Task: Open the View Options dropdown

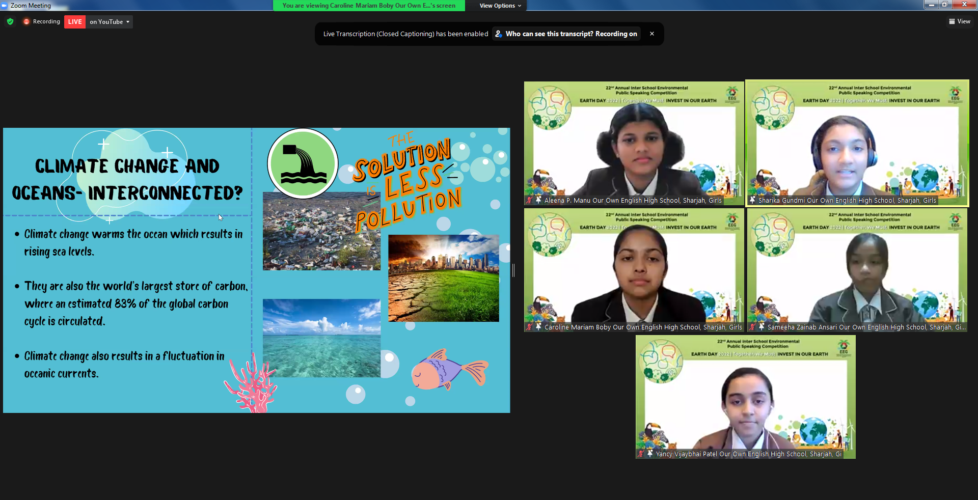Action: 500,6
